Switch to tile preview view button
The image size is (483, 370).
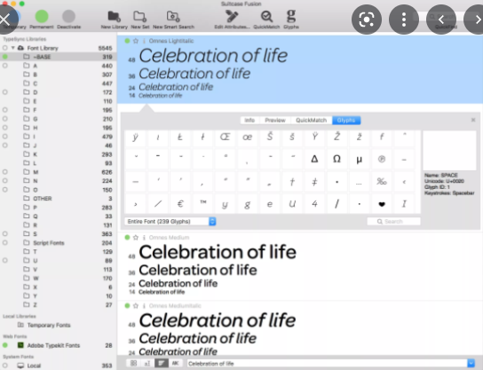coord(133,363)
